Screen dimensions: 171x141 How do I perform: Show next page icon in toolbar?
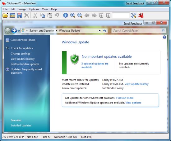pyautogui.click(x=108, y=15)
